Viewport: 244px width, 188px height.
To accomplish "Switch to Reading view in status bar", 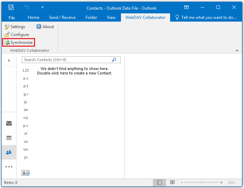I will 172,183.
